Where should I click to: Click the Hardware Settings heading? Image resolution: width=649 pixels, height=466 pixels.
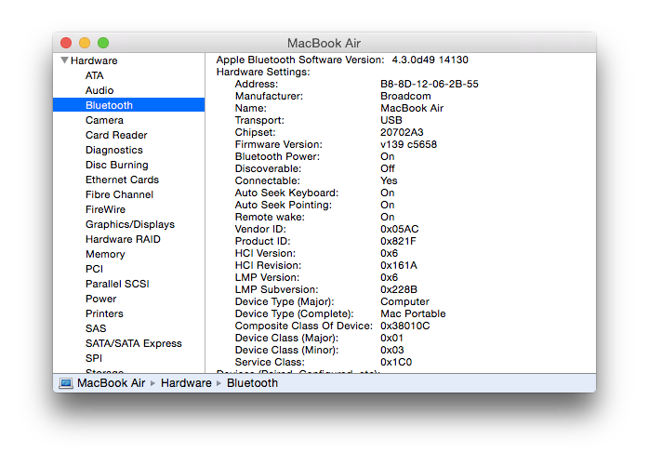263,72
